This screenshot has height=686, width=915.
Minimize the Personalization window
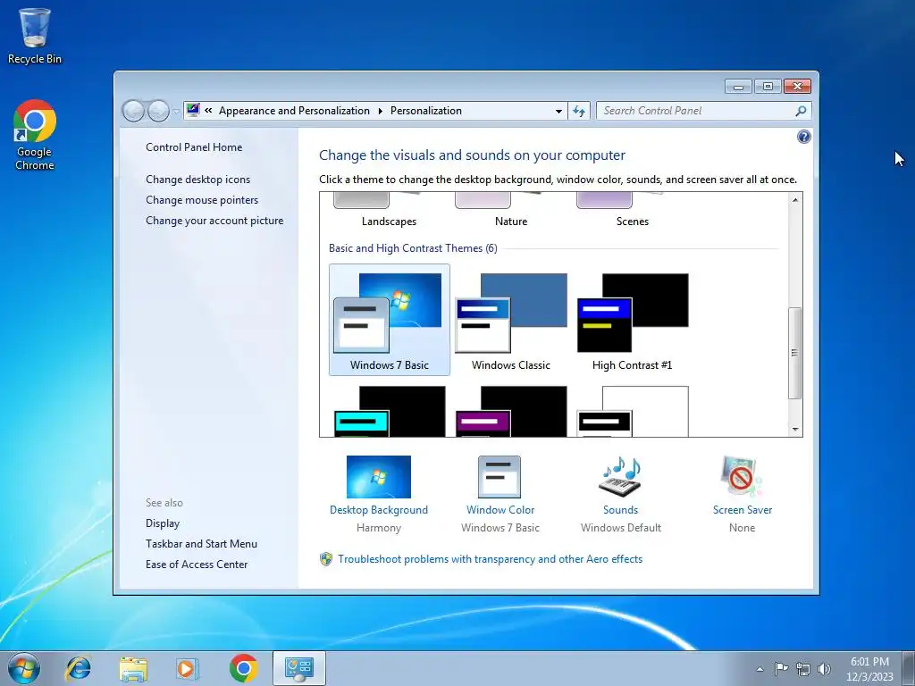coord(738,87)
